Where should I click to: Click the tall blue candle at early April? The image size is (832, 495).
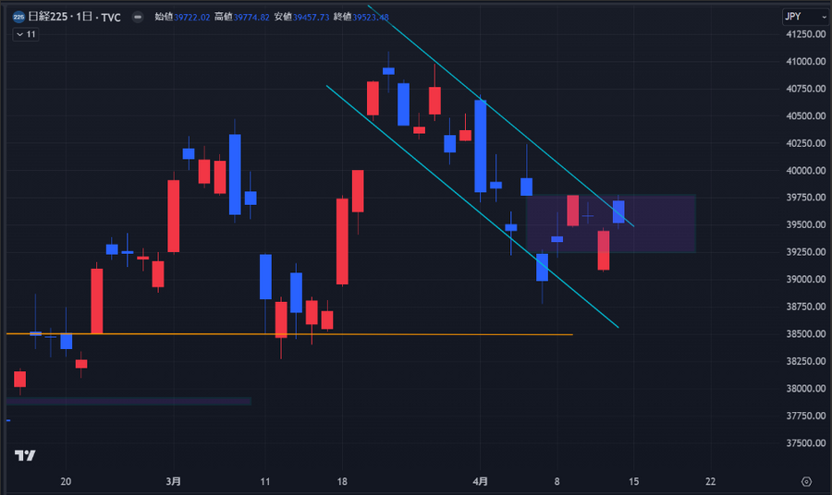(x=481, y=145)
